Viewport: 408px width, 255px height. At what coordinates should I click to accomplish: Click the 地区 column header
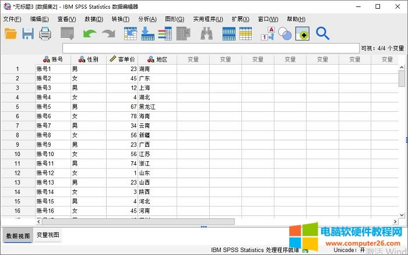tap(157, 59)
